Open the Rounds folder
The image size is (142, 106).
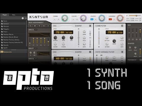coord(13,45)
